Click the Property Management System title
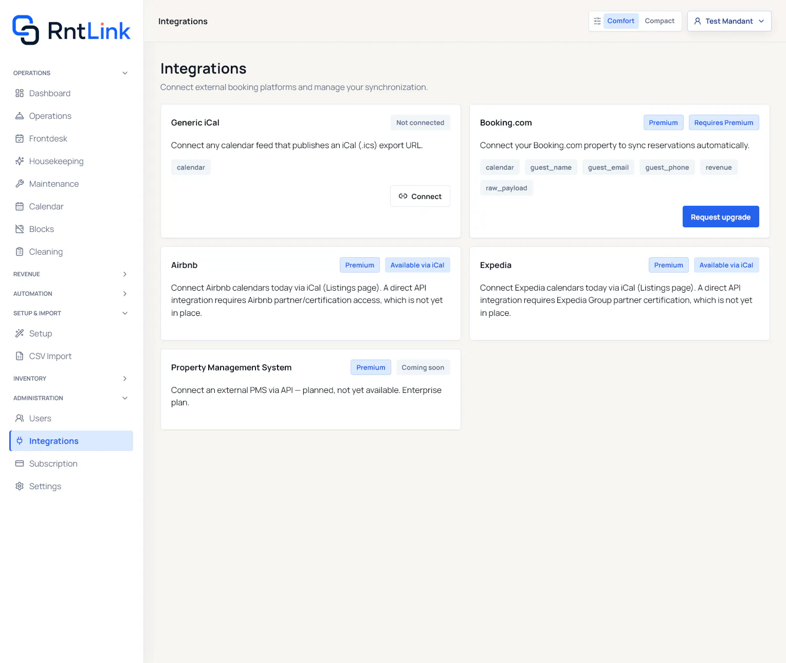The image size is (786, 663). (231, 367)
